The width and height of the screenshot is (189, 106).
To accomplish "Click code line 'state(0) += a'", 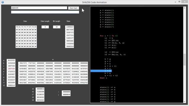I will pos(107,87).
